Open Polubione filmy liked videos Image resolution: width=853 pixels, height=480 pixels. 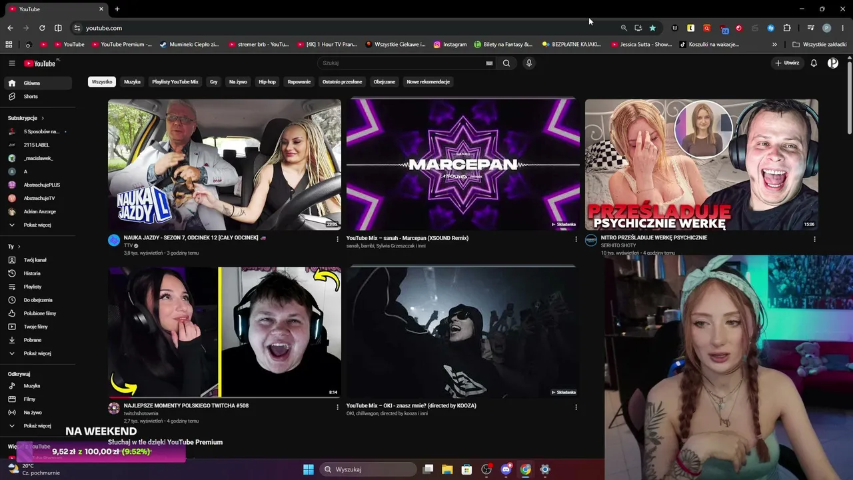click(37, 313)
